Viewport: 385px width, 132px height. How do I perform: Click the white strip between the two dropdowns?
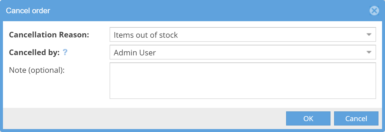point(243,43)
